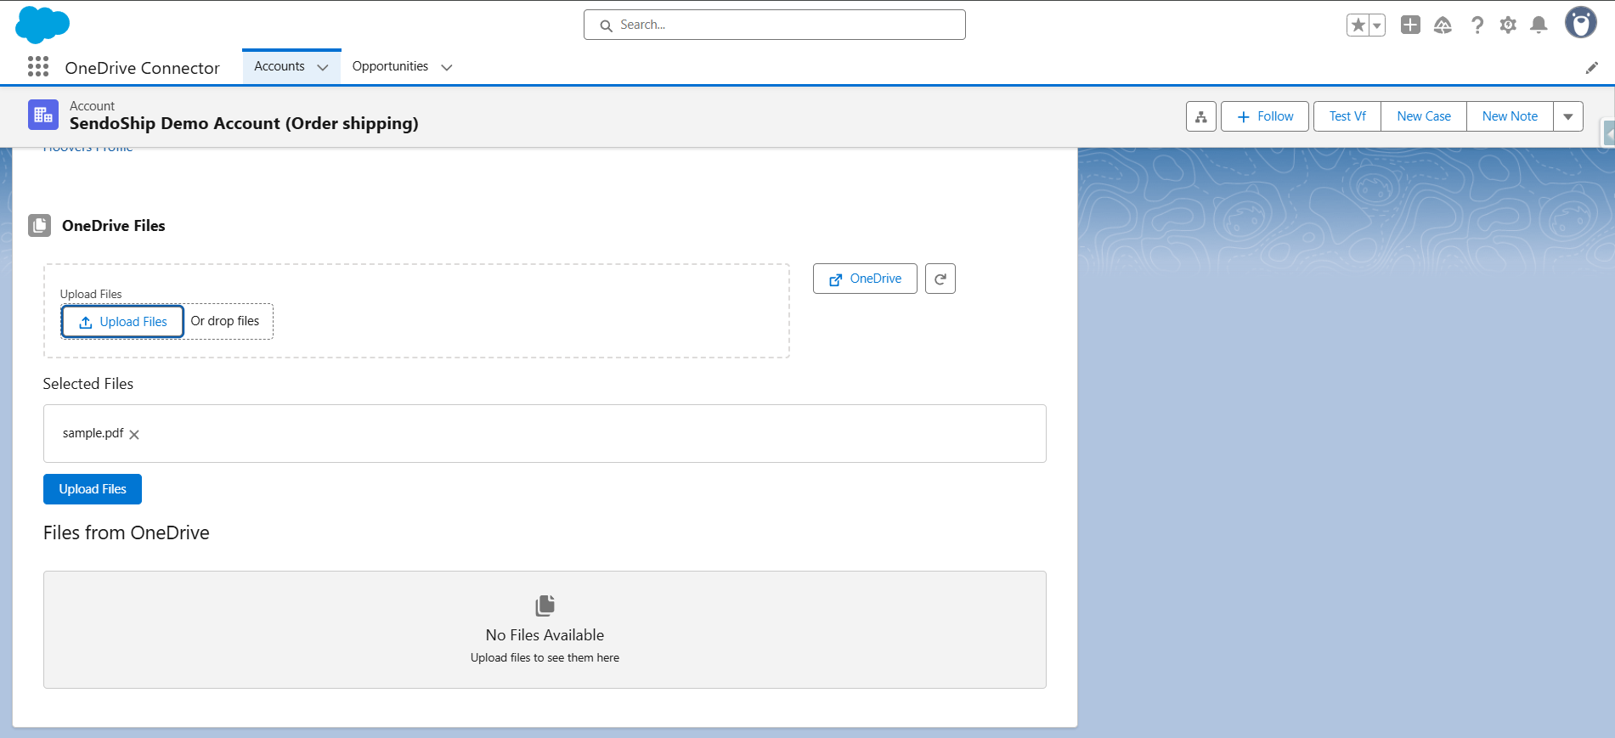Image resolution: width=1615 pixels, height=738 pixels.
Task: Open the Notifications bell
Action: click(x=1539, y=25)
